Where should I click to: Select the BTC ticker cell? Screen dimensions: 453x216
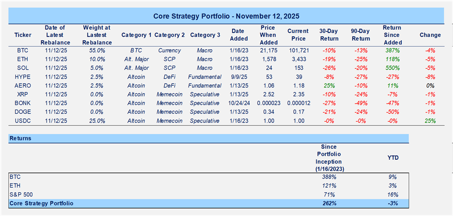(x=23, y=50)
